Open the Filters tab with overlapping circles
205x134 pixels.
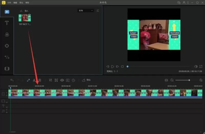pos(7,34)
